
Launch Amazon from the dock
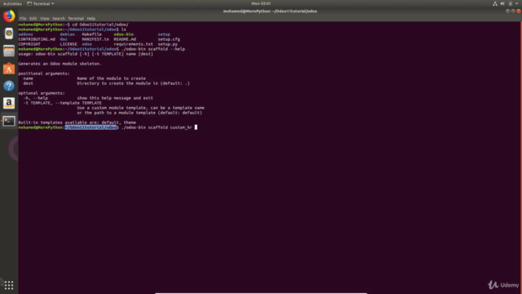pos(9,104)
